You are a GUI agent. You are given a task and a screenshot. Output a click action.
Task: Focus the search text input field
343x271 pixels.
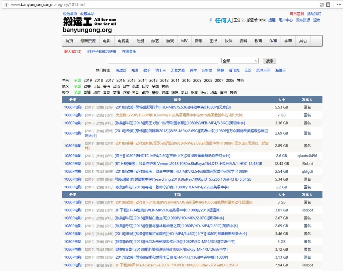[163, 61]
